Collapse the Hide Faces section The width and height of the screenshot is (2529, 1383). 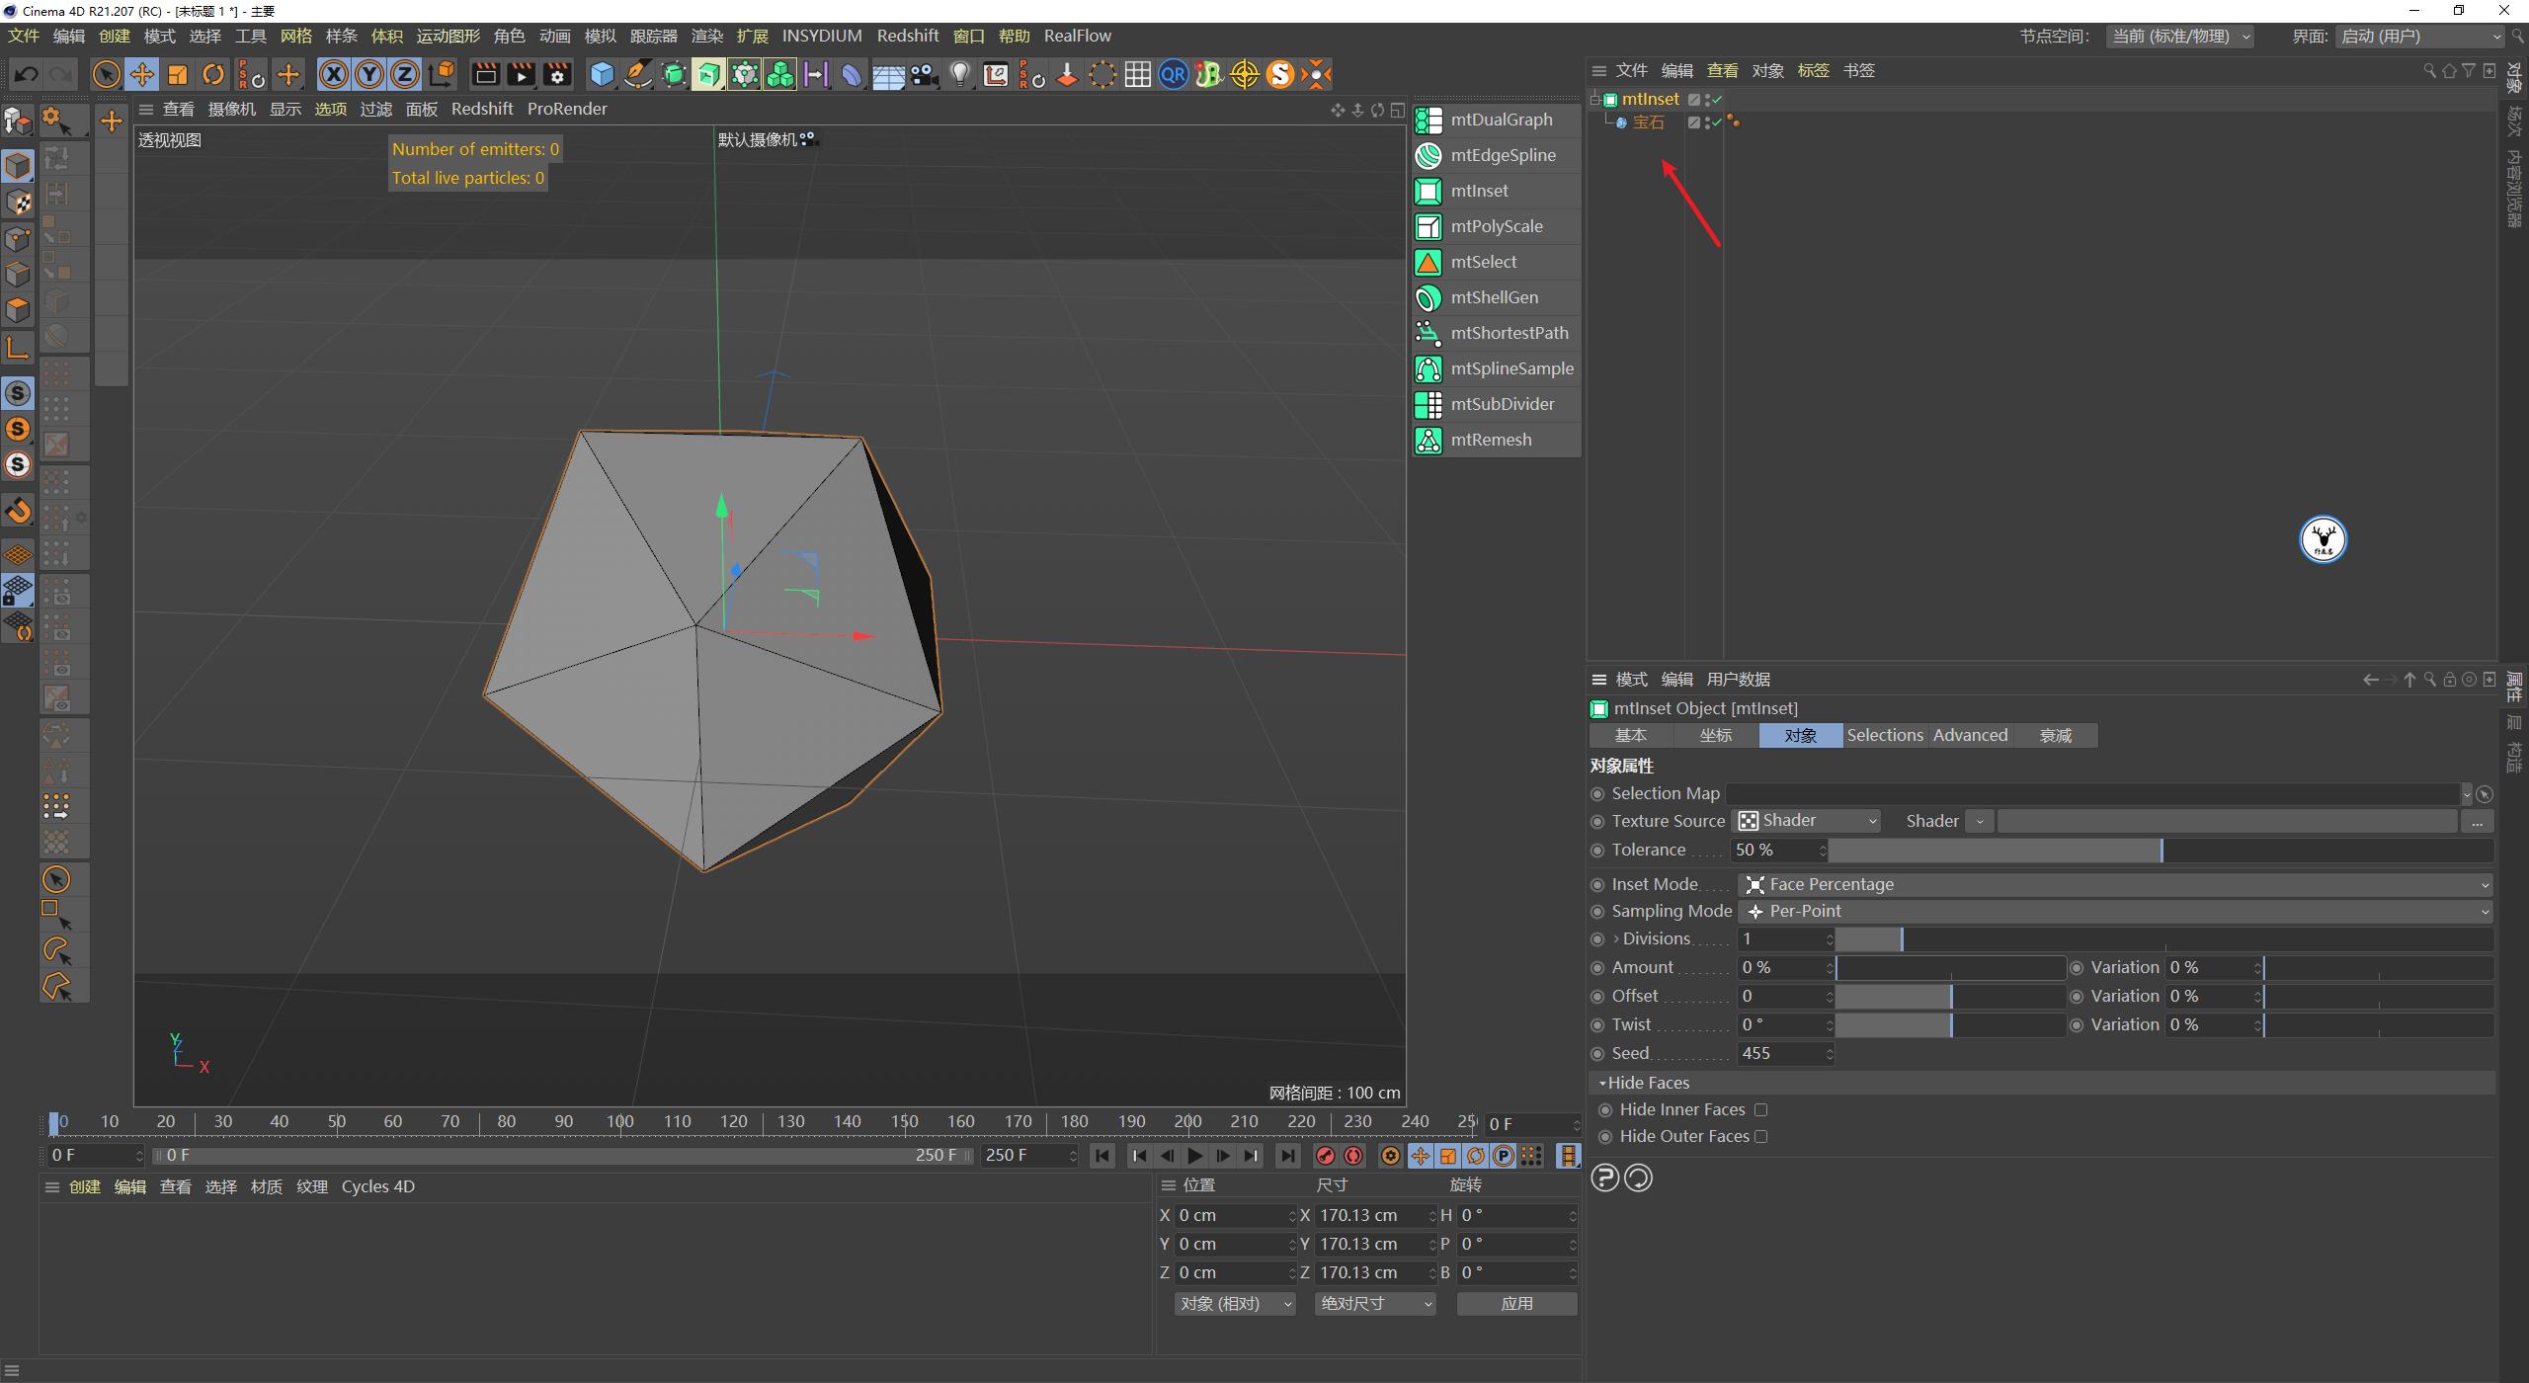pyautogui.click(x=1603, y=1082)
